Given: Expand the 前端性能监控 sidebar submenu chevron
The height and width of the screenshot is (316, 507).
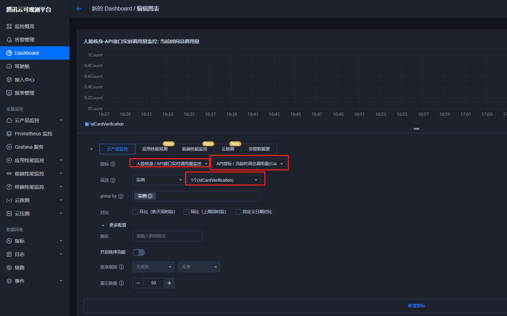Looking at the screenshot, I should click(61, 173).
